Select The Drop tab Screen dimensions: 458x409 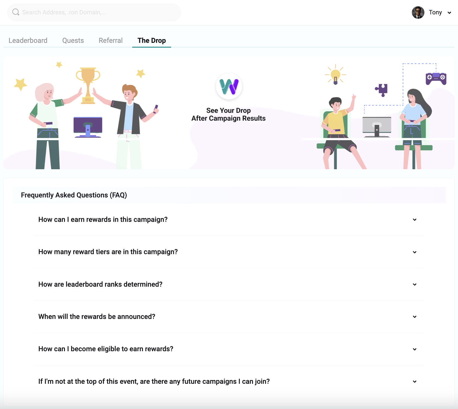(152, 40)
